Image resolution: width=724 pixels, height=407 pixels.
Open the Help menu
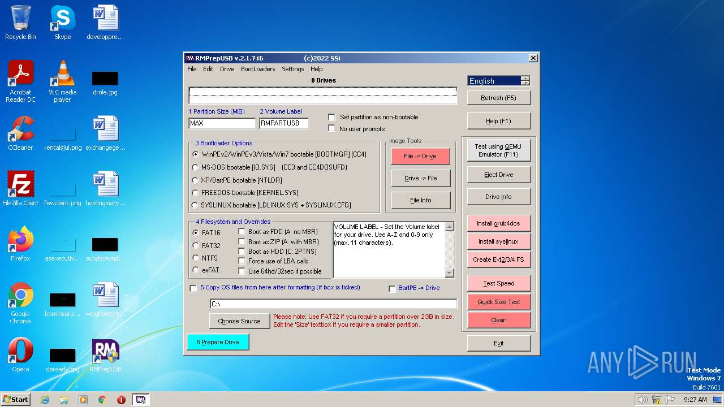(317, 69)
